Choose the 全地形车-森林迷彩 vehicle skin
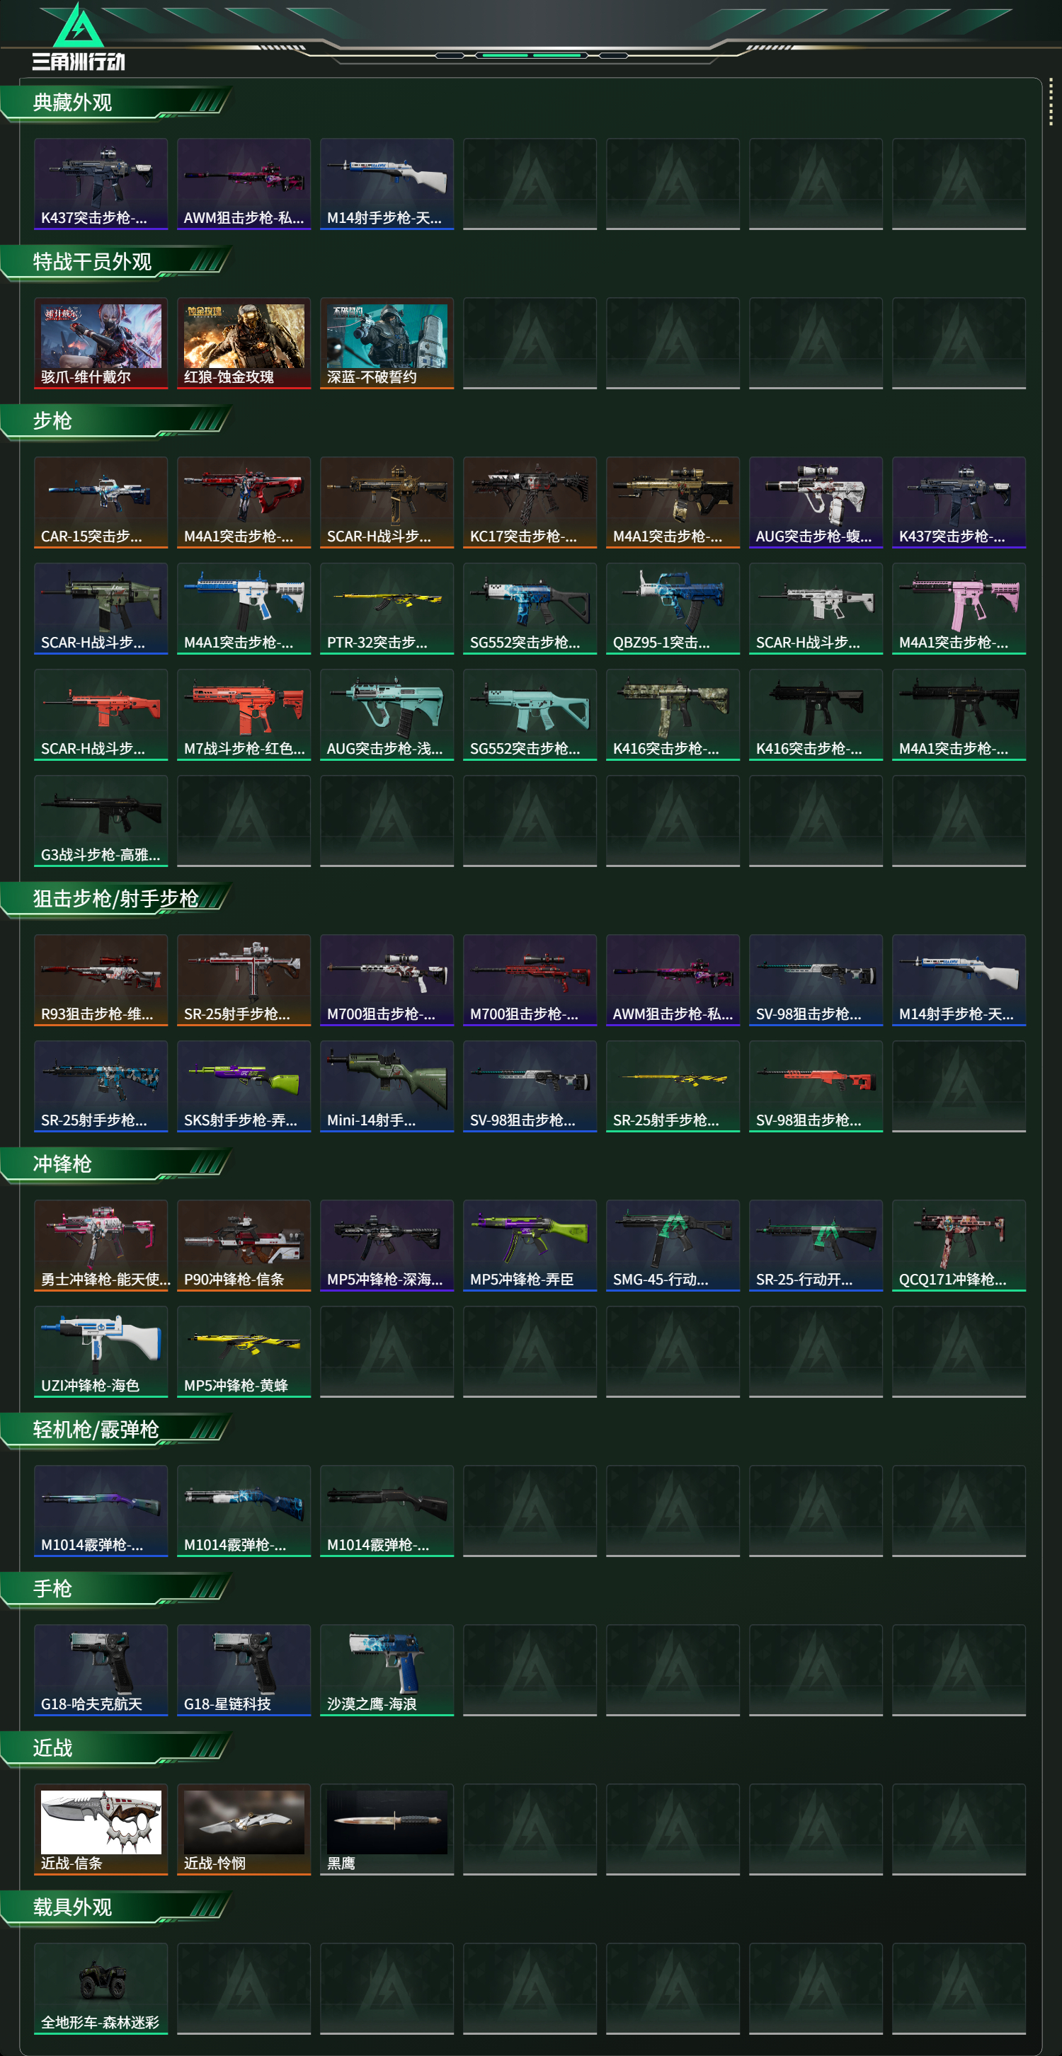1062x2056 pixels. coord(101,1988)
